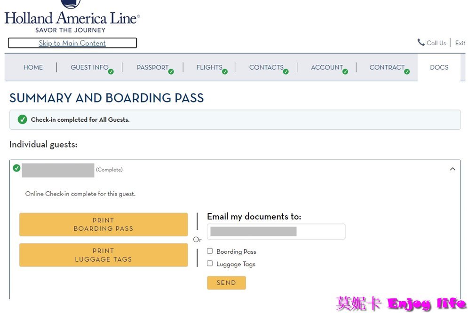The width and height of the screenshot is (468, 313).
Task: Click the green checkmark on ACCOUNT
Action: coord(346,71)
